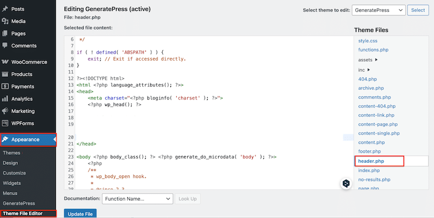The width and height of the screenshot is (434, 218).
Task: Open Customize submenu item
Action: (x=14, y=173)
